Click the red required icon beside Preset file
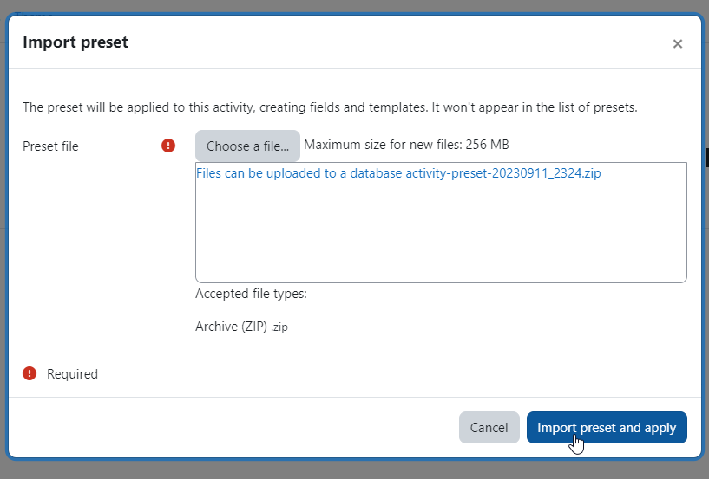The image size is (709, 479). pos(168,146)
